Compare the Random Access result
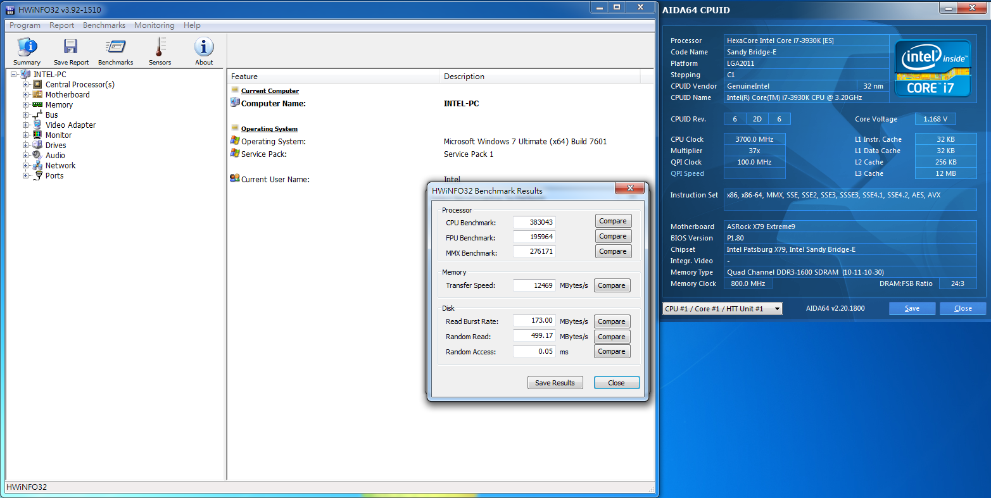This screenshot has height=498, width=991. [x=612, y=351]
